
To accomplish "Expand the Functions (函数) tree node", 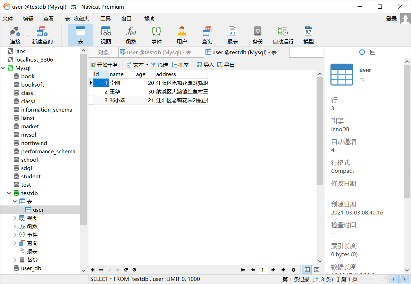I will (x=15, y=227).
